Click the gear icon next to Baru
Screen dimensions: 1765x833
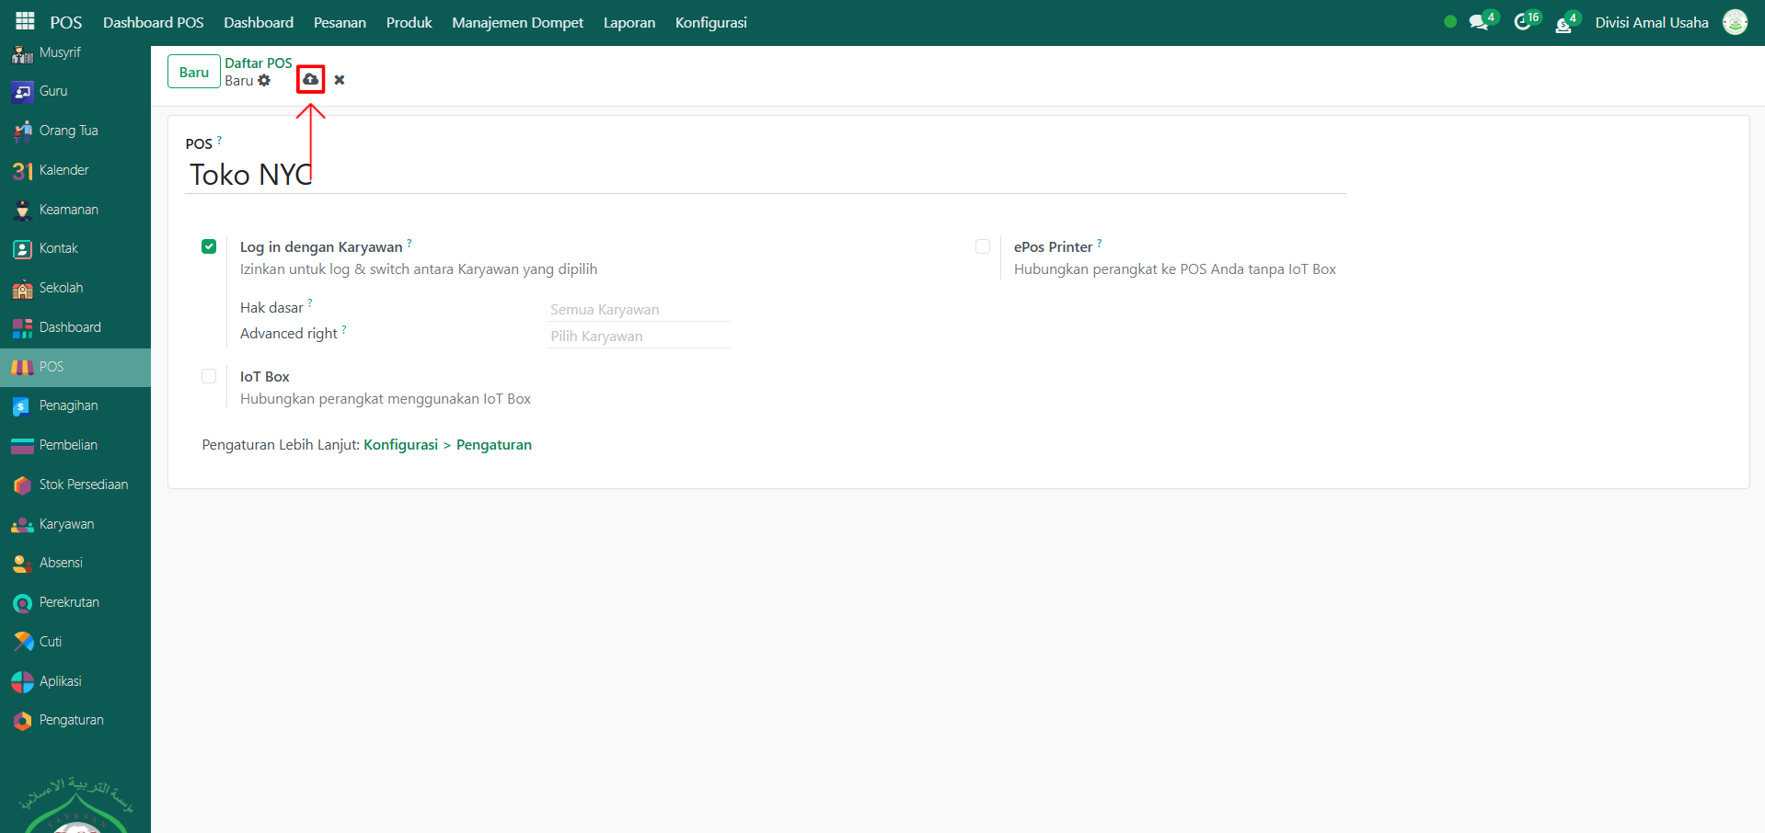click(265, 81)
